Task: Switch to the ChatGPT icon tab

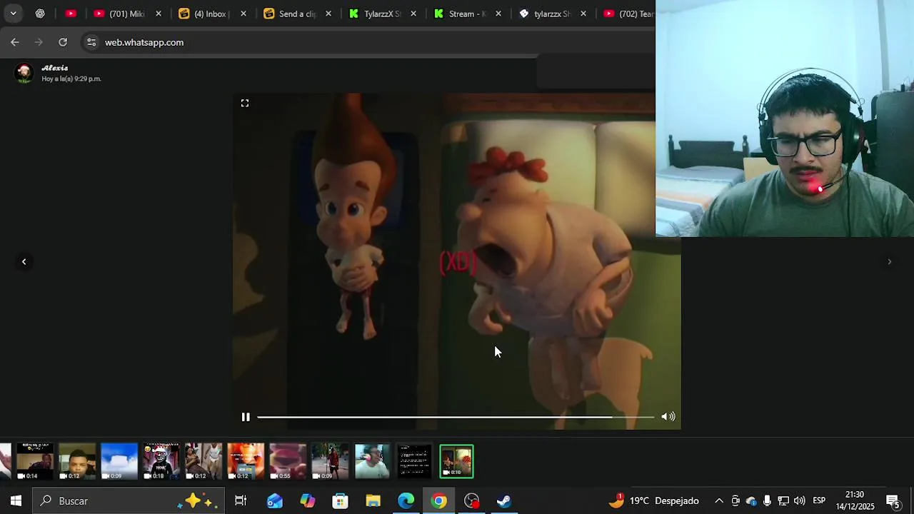Action: click(40, 14)
